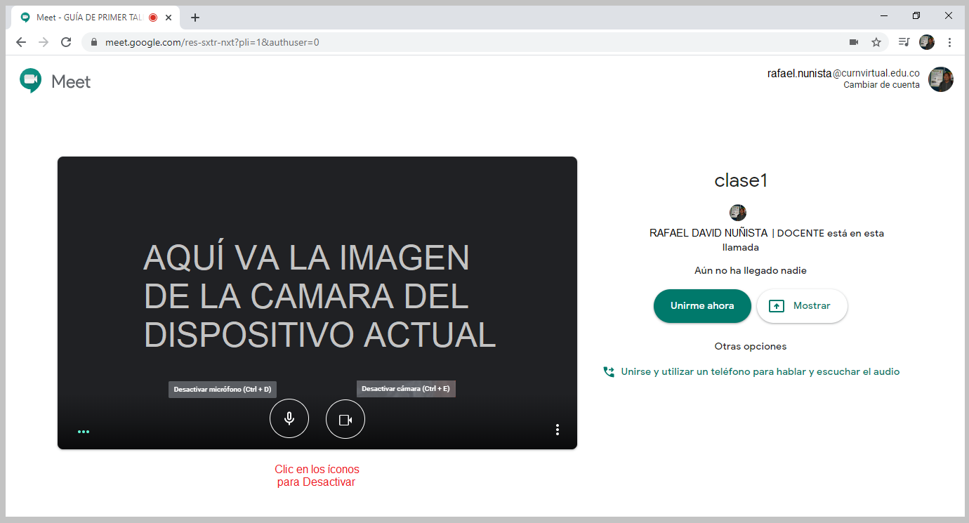Open the Chrome three-dot menu
The image size is (969, 523).
pos(949,42)
